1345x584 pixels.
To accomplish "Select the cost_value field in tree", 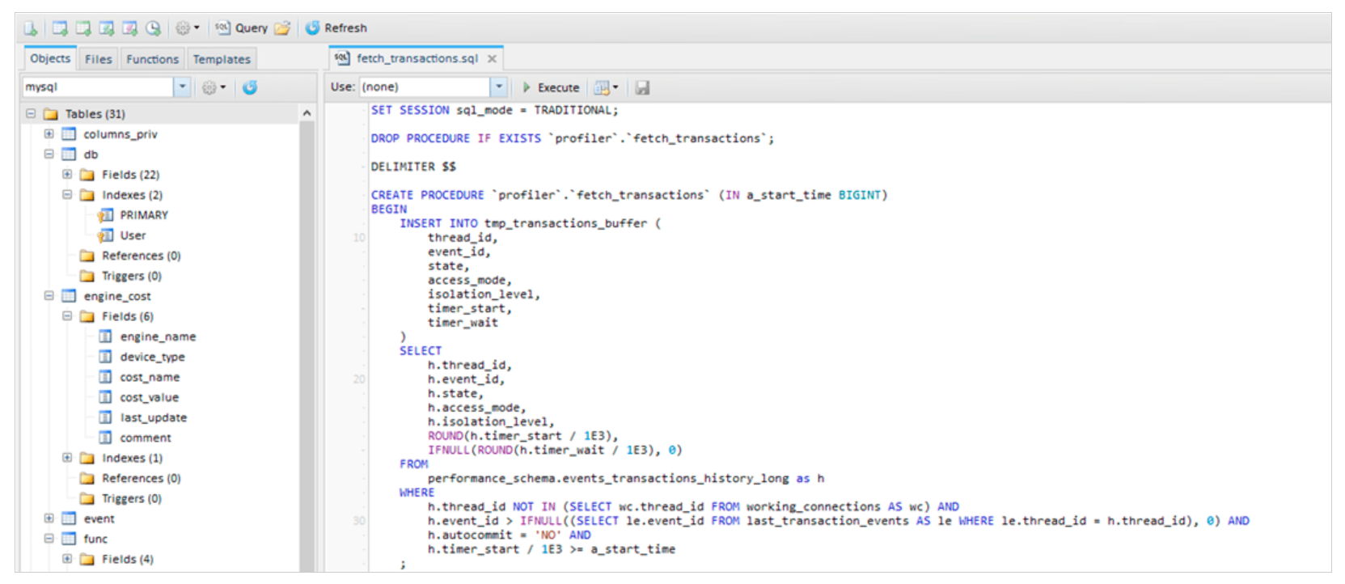I will (x=149, y=397).
